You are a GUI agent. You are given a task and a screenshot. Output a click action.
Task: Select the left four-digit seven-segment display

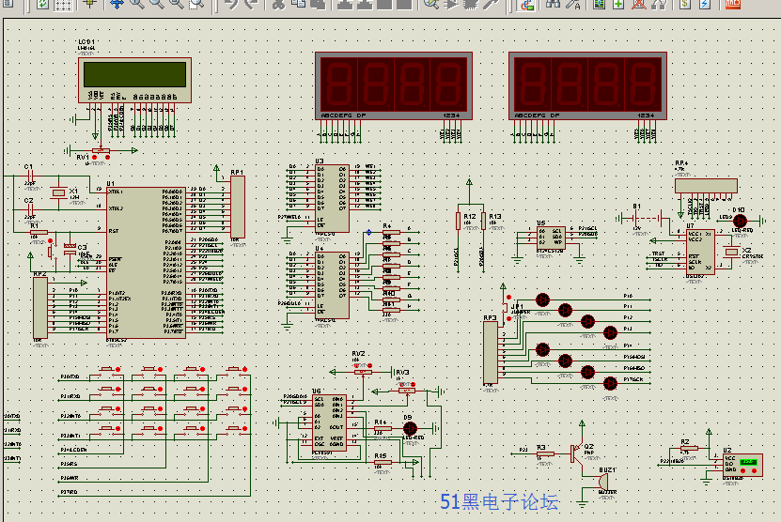pyautogui.click(x=394, y=85)
